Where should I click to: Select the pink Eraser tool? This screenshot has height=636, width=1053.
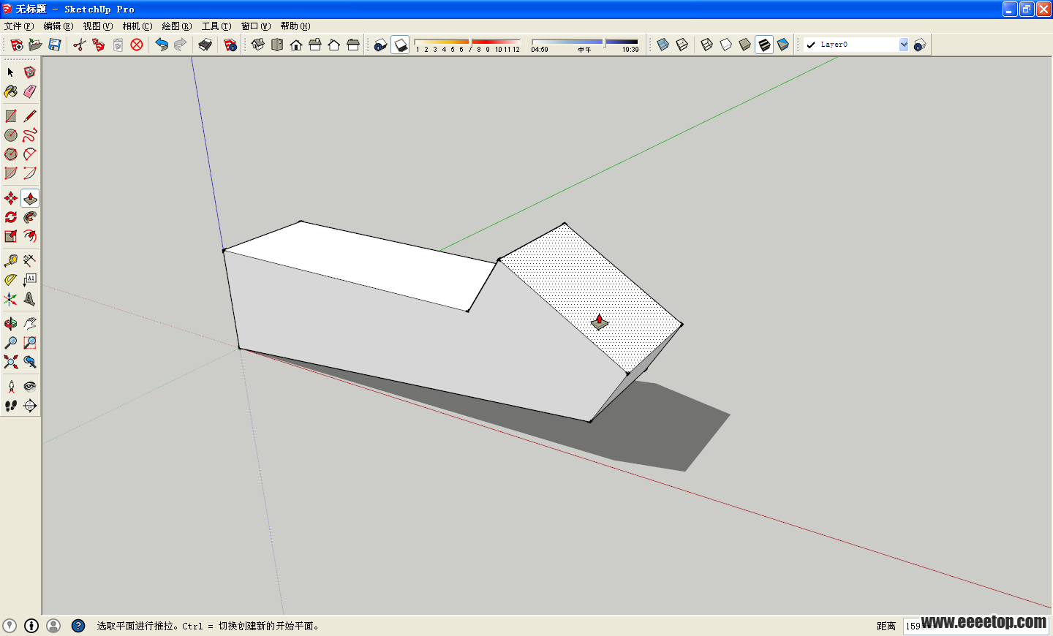(x=30, y=91)
